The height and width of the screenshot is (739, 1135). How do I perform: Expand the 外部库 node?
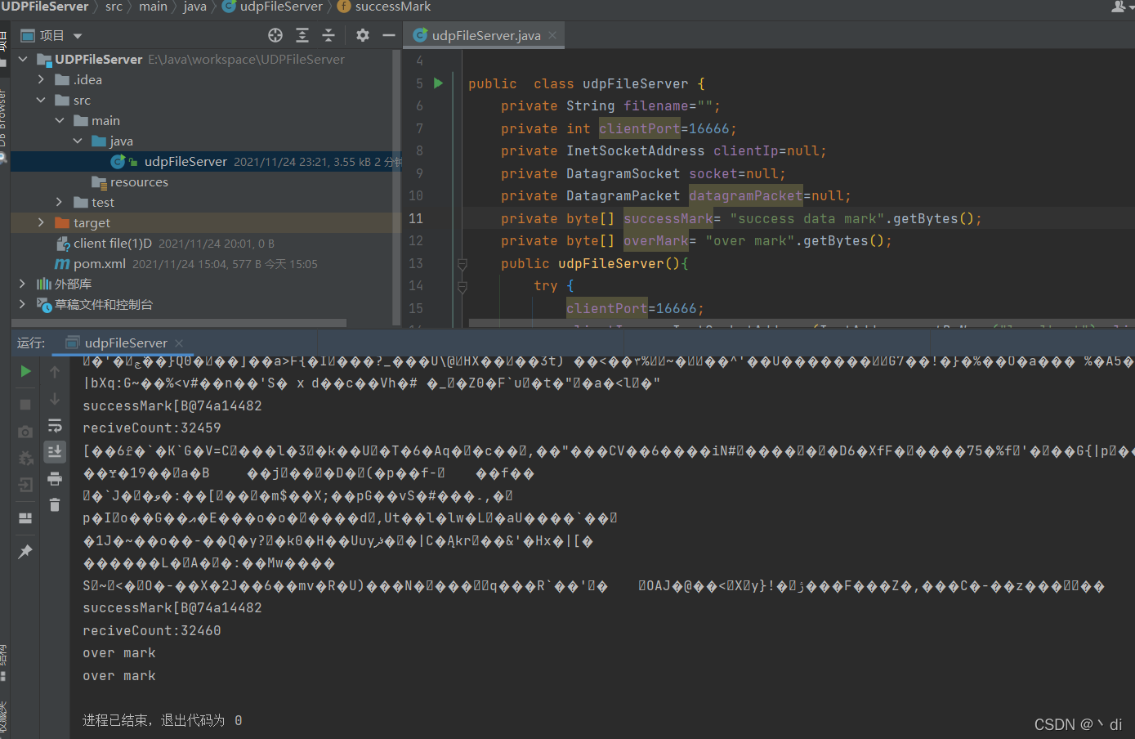click(23, 284)
